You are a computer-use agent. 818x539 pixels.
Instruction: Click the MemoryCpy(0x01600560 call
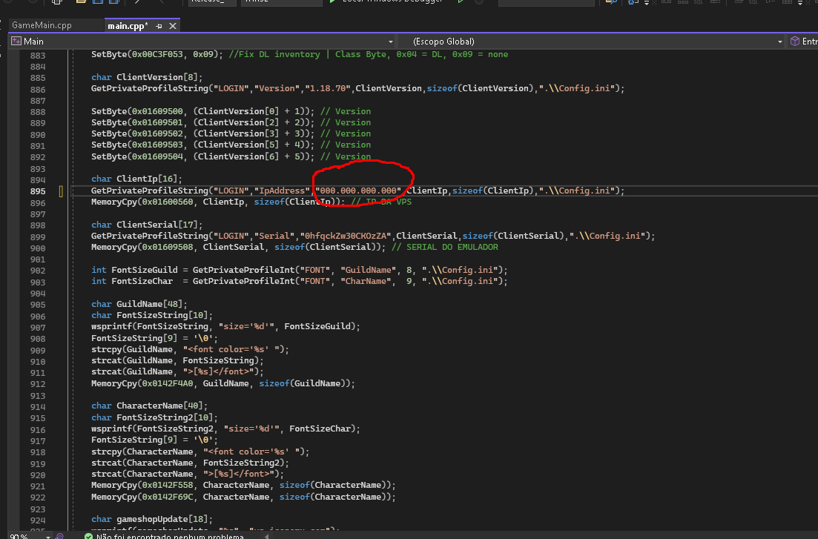[218, 202]
